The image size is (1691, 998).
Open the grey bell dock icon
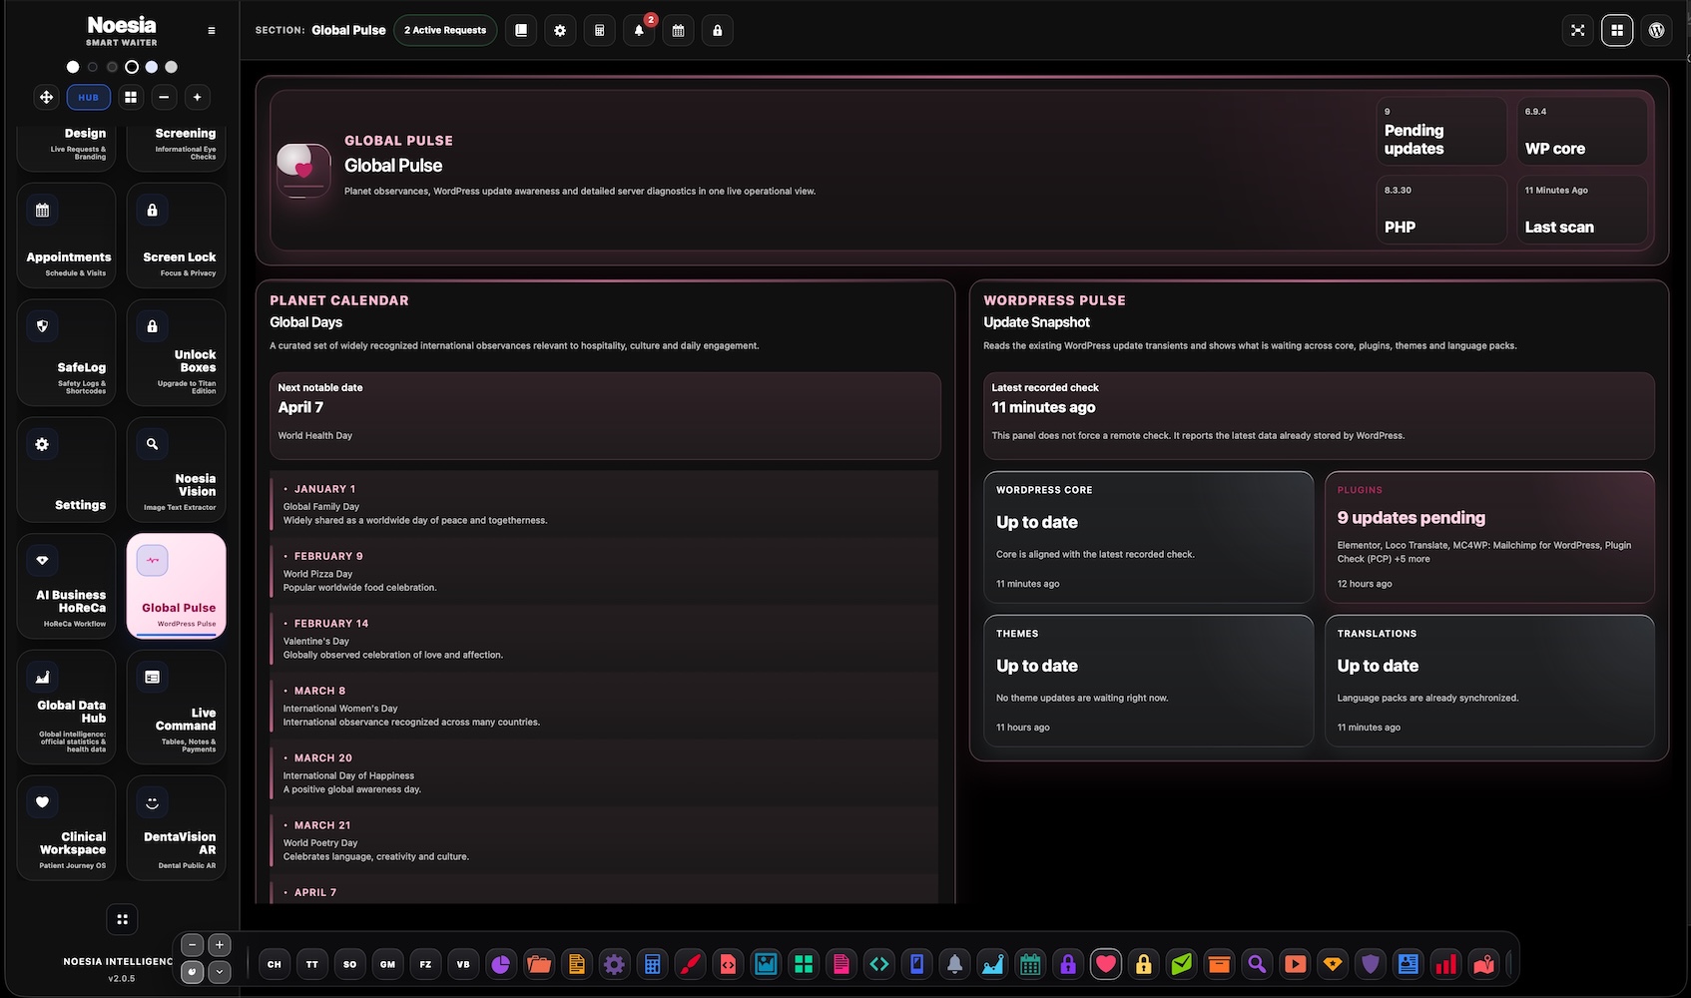coord(955,964)
